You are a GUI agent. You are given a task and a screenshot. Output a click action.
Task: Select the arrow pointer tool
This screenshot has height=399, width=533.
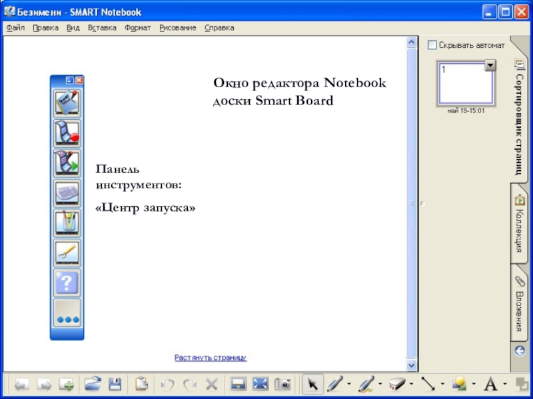pos(311,384)
